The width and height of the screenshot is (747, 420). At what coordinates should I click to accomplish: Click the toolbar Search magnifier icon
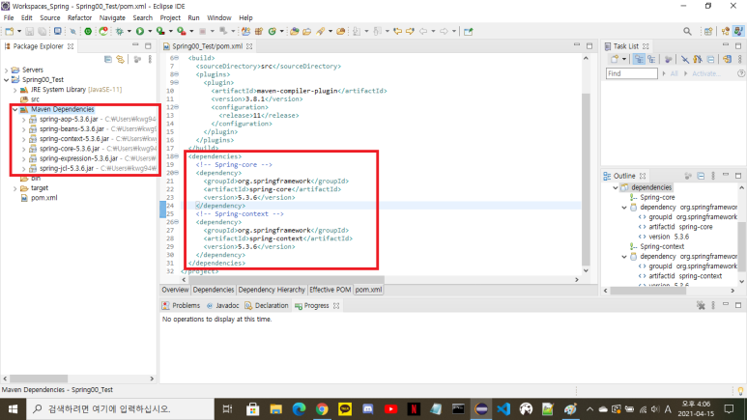[687, 32]
